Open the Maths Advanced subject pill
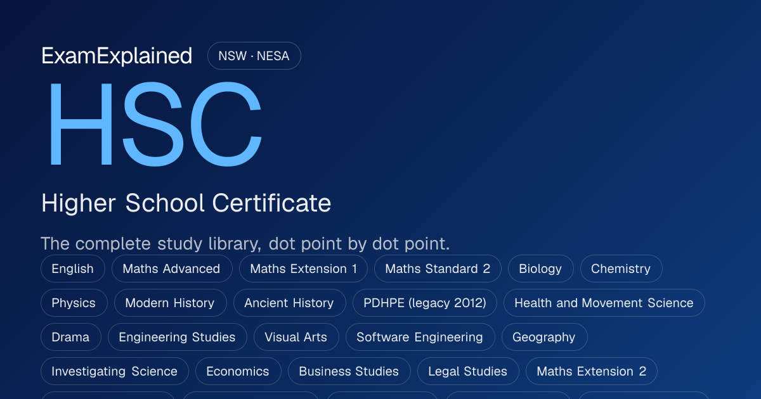Screen dimensions: 761x399 tap(171, 269)
